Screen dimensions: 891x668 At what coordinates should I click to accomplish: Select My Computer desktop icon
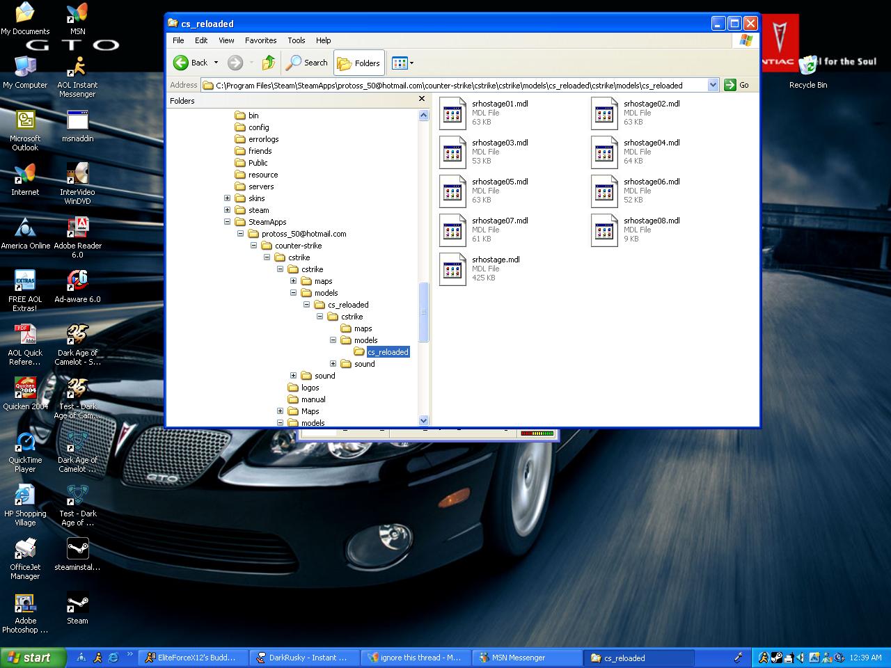[x=25, y=72]
